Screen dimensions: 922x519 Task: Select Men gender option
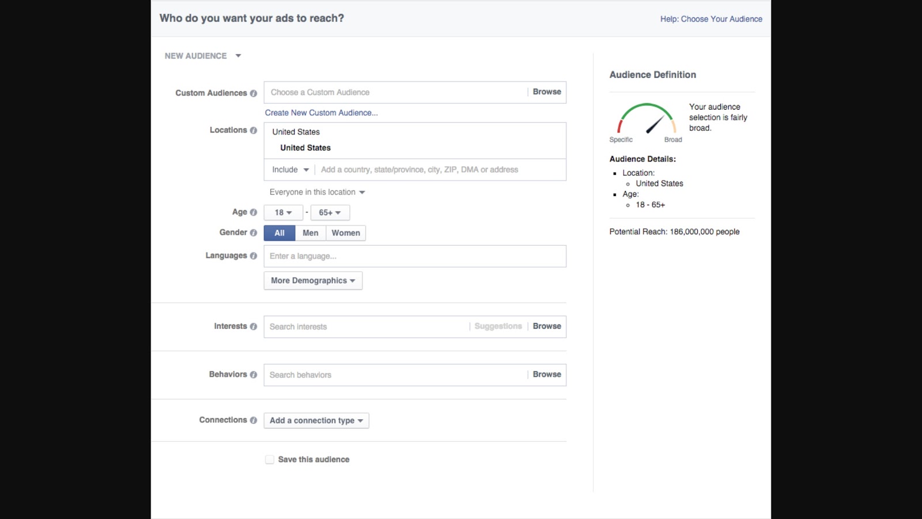(x=310, y=233)
